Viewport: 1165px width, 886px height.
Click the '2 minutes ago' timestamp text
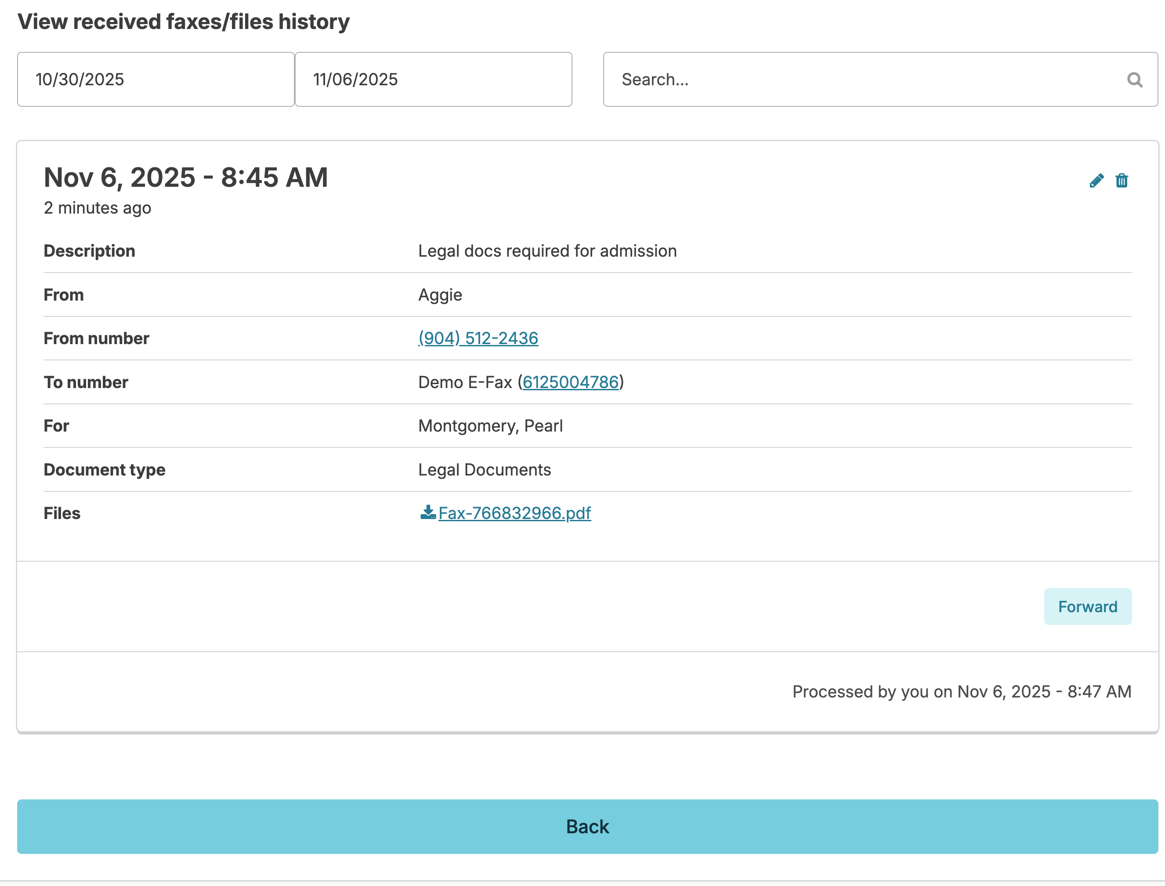tap(98, 208)
